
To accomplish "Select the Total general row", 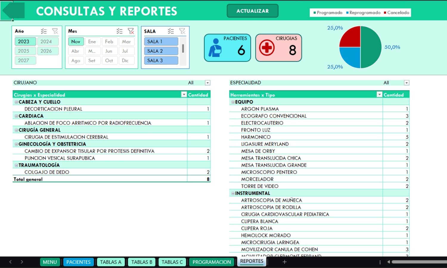I will pos(111,179).
